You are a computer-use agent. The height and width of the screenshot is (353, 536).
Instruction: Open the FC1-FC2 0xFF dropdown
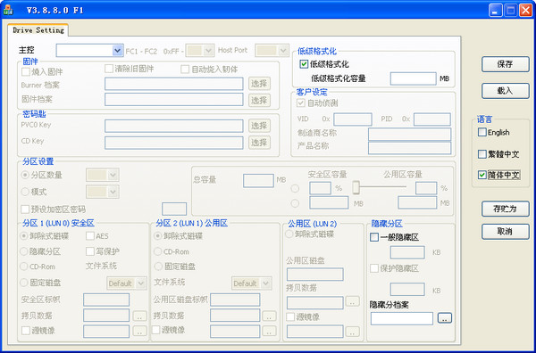(209, 51)
